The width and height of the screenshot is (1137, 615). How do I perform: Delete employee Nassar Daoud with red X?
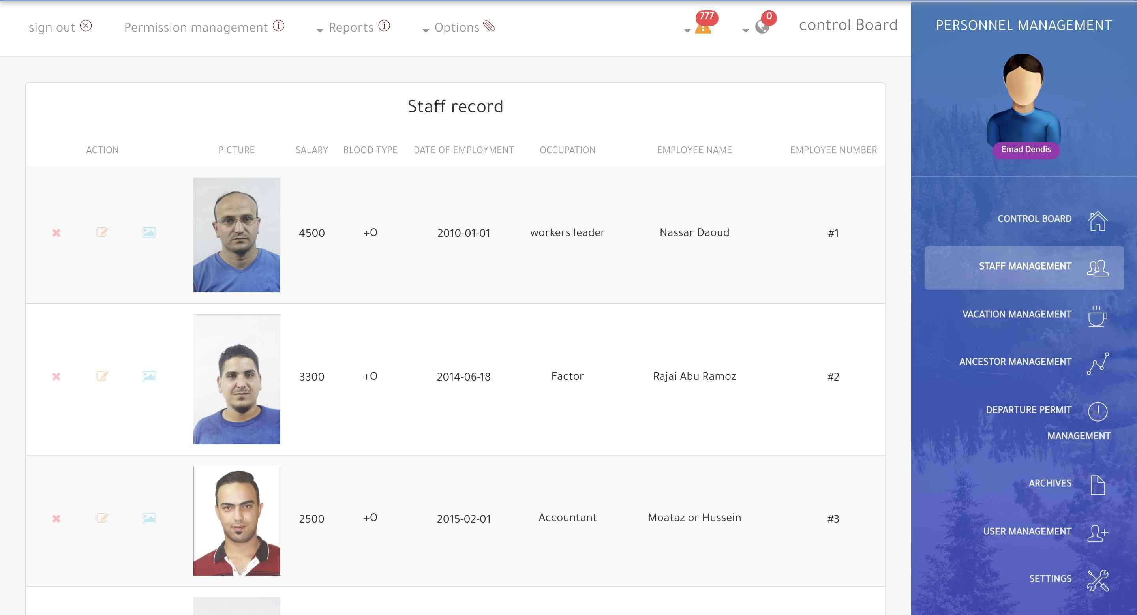56,233
